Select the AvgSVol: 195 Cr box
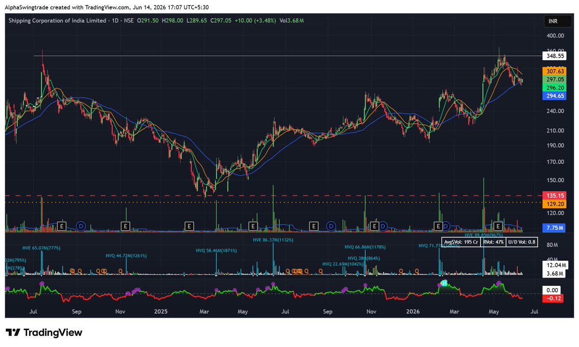579x347 pixels. (460, 242)
